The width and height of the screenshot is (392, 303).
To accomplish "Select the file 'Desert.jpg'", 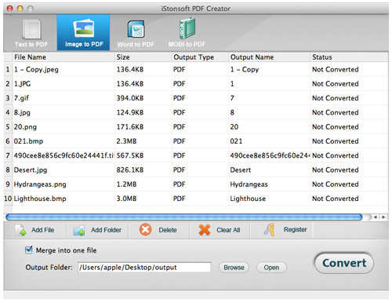I will pos(31,170).
